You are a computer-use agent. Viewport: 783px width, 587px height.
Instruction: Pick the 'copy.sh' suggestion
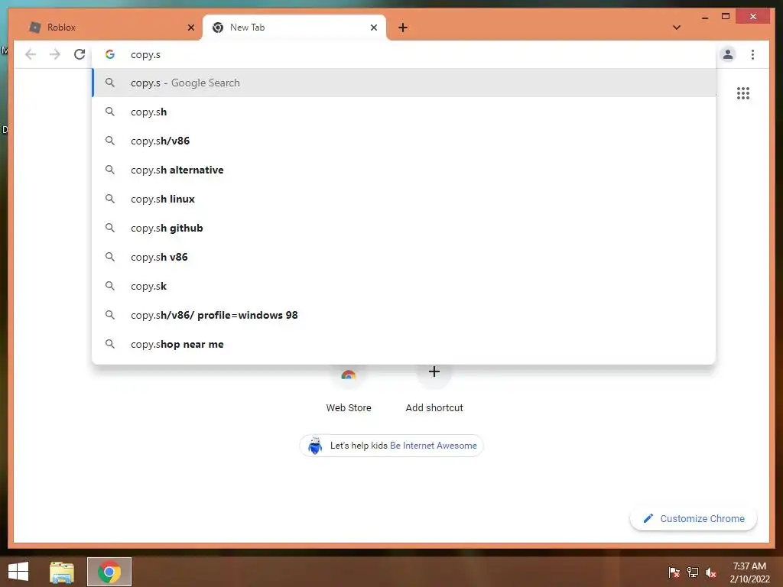coord(404,112)
